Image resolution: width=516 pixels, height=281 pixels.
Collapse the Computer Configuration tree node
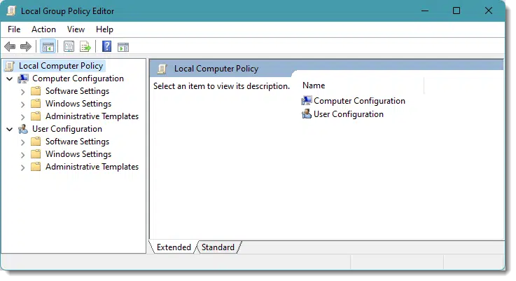pos(10,78)
